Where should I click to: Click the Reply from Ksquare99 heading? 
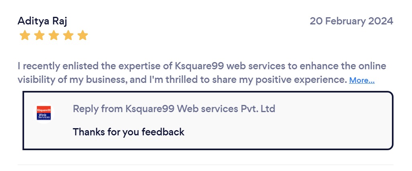[174, 109]
